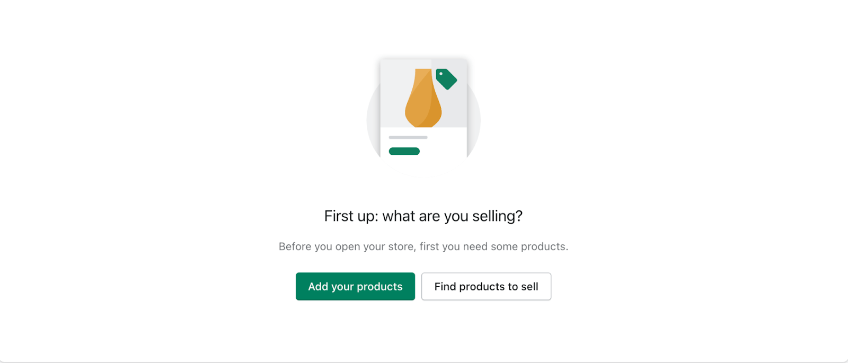This screenshot has width=848, height=363.
Task: Click the small white hole in price tag
Action: (x=441, y=74)
